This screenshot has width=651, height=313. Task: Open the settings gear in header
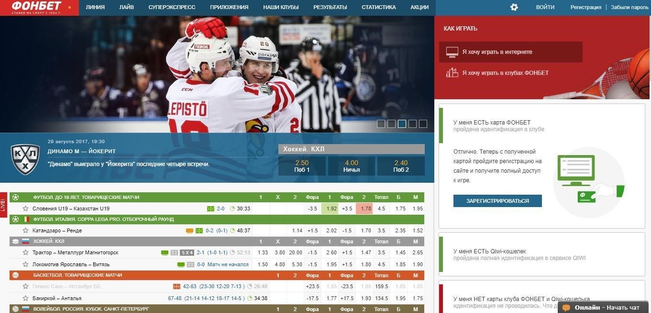point(514,7)
